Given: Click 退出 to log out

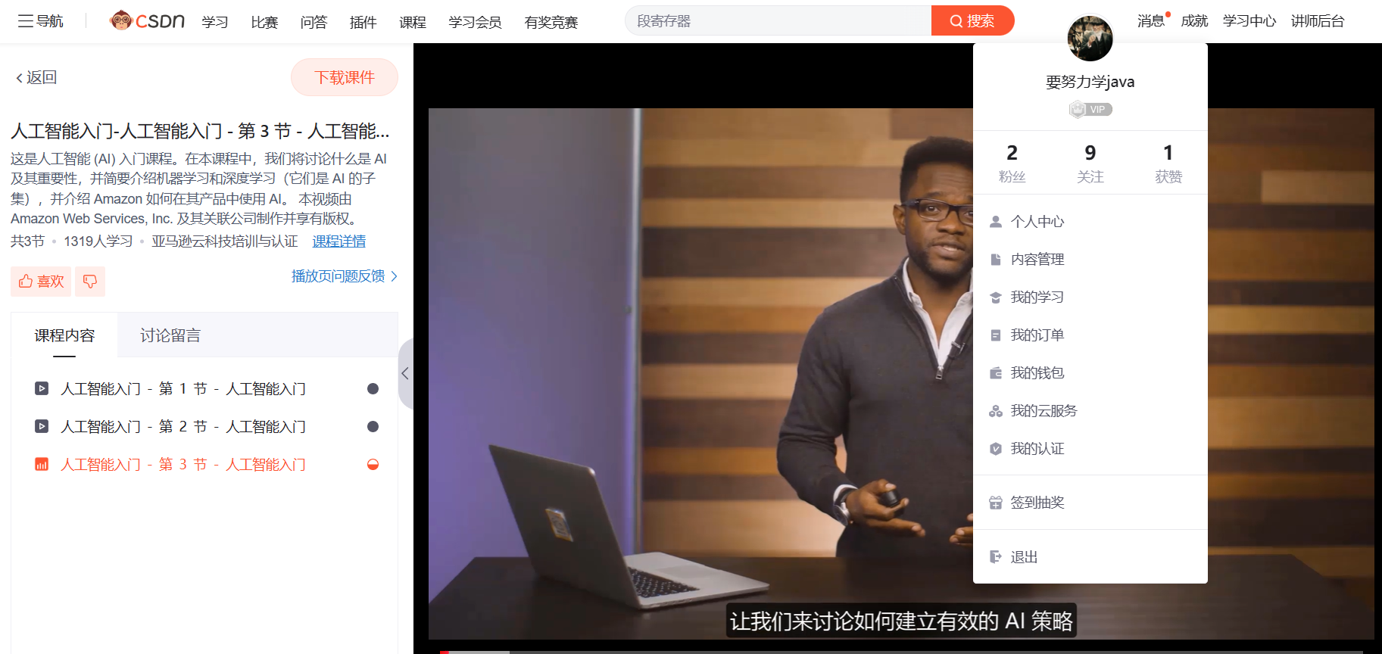Looking at the screenshot, I should click(x=1090, y=557).
